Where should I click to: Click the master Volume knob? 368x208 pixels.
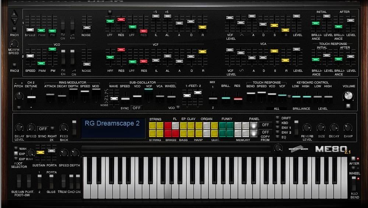pyautogui.click(x=348, y=96)
